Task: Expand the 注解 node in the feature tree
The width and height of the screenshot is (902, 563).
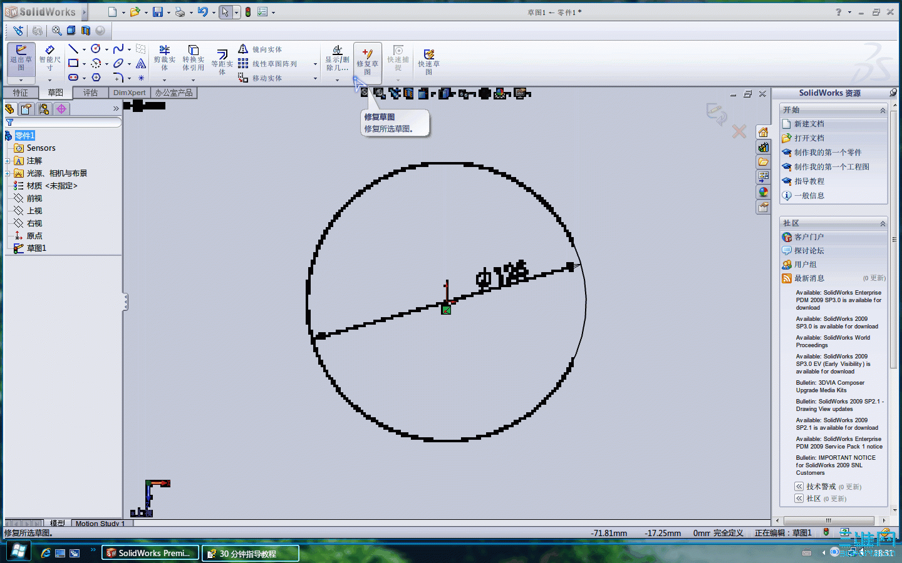Action: (8, 161)
